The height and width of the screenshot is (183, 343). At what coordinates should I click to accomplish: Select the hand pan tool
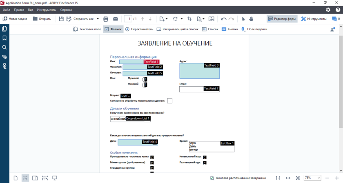(252, 19)
